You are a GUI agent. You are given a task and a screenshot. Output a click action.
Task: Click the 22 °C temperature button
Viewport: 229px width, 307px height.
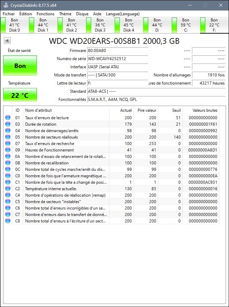click(x=20, y=95)
